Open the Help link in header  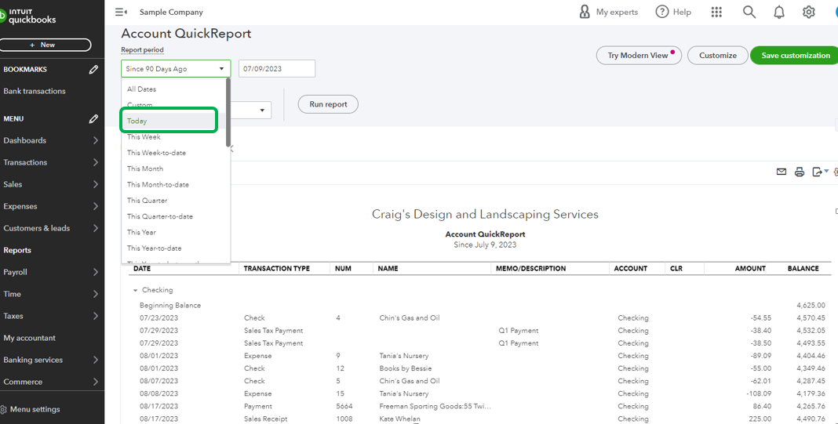tap(673, 12)
